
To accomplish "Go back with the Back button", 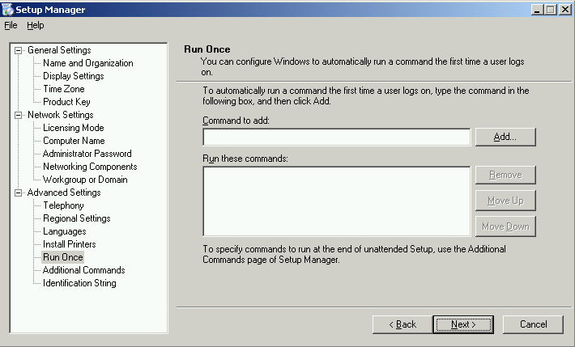I will pos(402,324).
